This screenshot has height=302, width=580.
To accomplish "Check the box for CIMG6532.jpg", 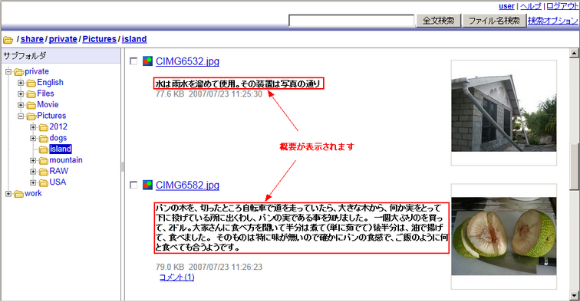I will pyautogui.click(x=133, y=61).
